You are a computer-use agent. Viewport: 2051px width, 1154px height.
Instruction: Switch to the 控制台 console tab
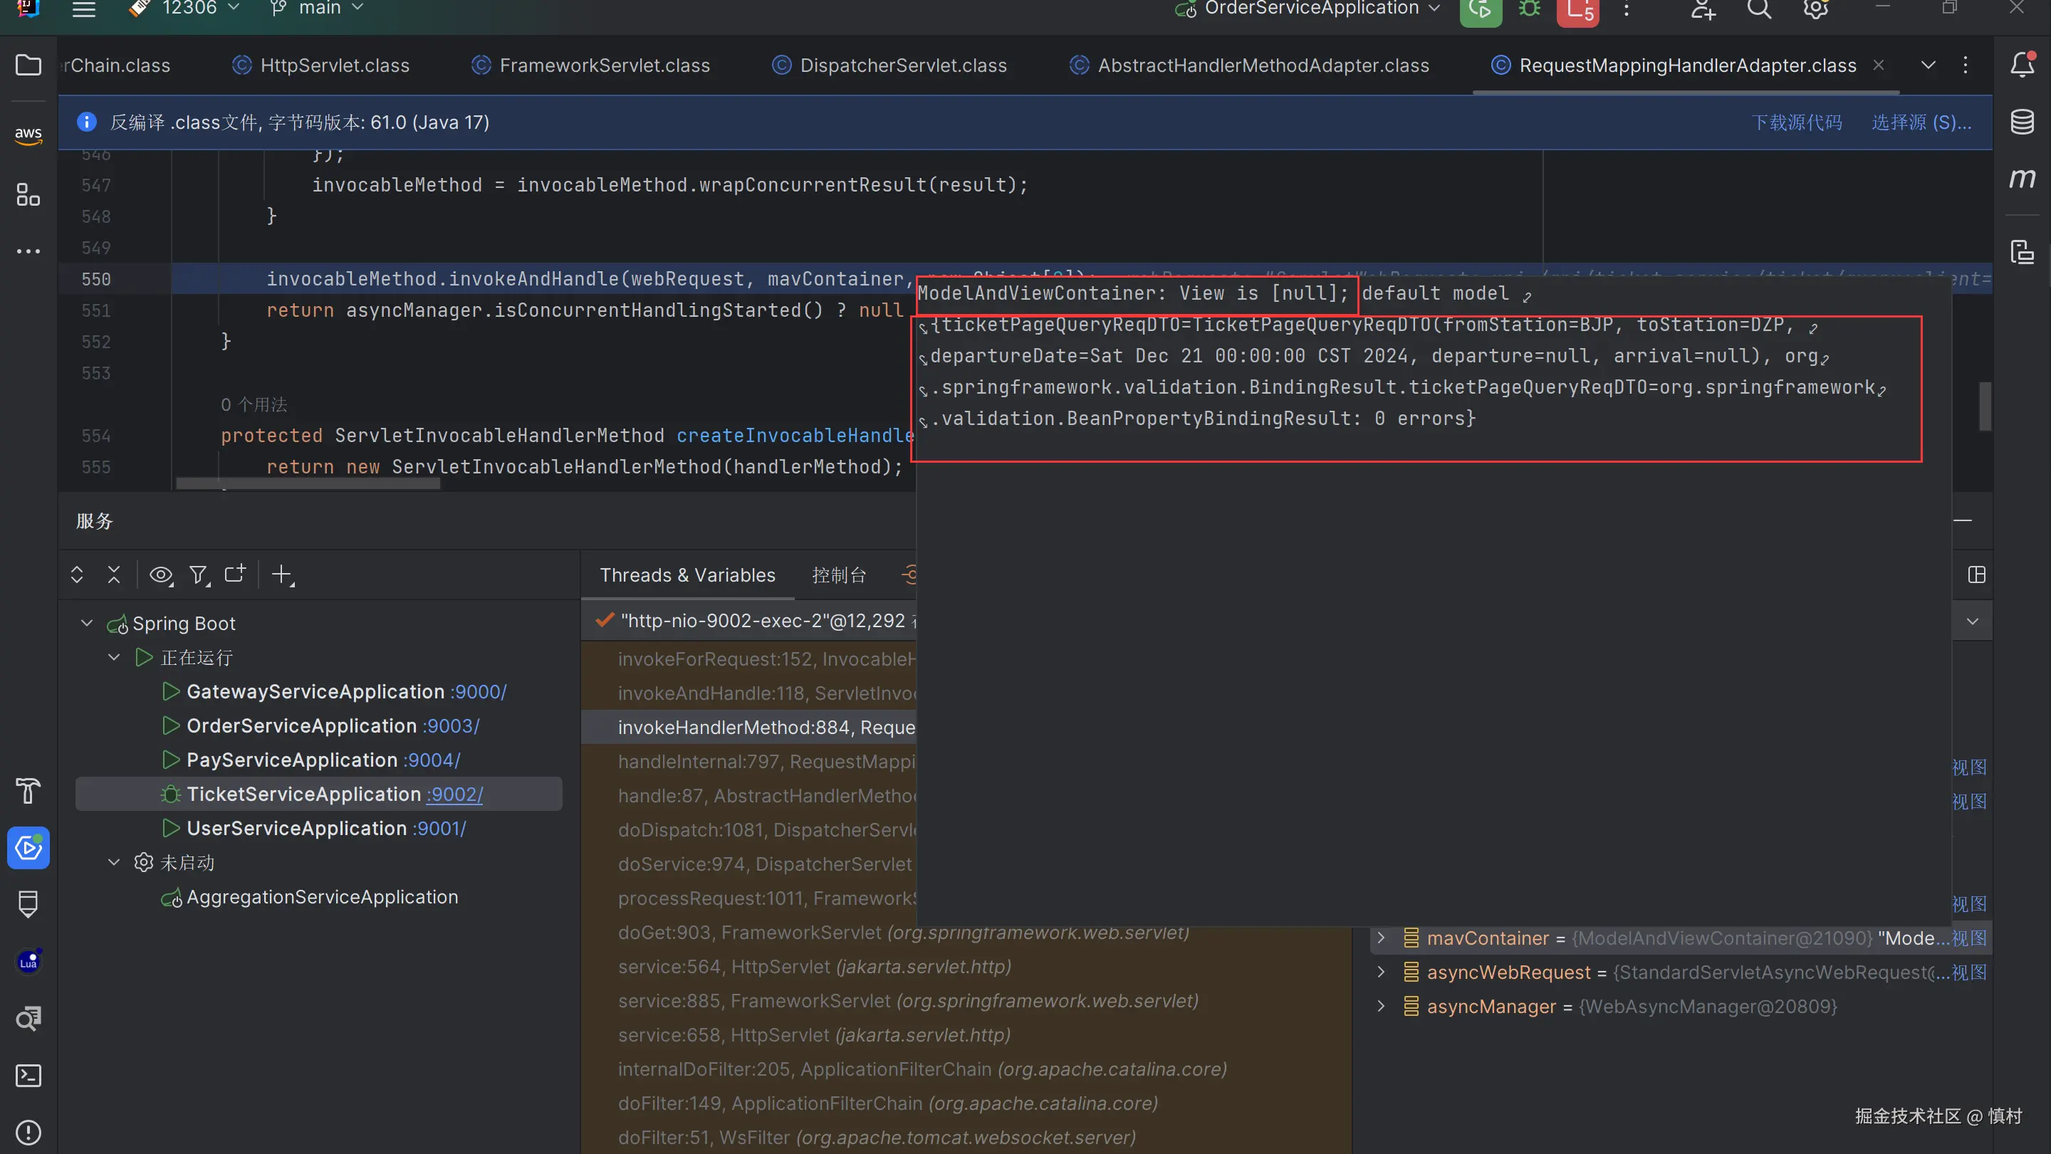coord(838,575)
